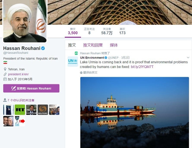Screen dimensions: 192x148
Task: Click the verified badge next to Hassan Rouhani
Action: tap(43, 48)
